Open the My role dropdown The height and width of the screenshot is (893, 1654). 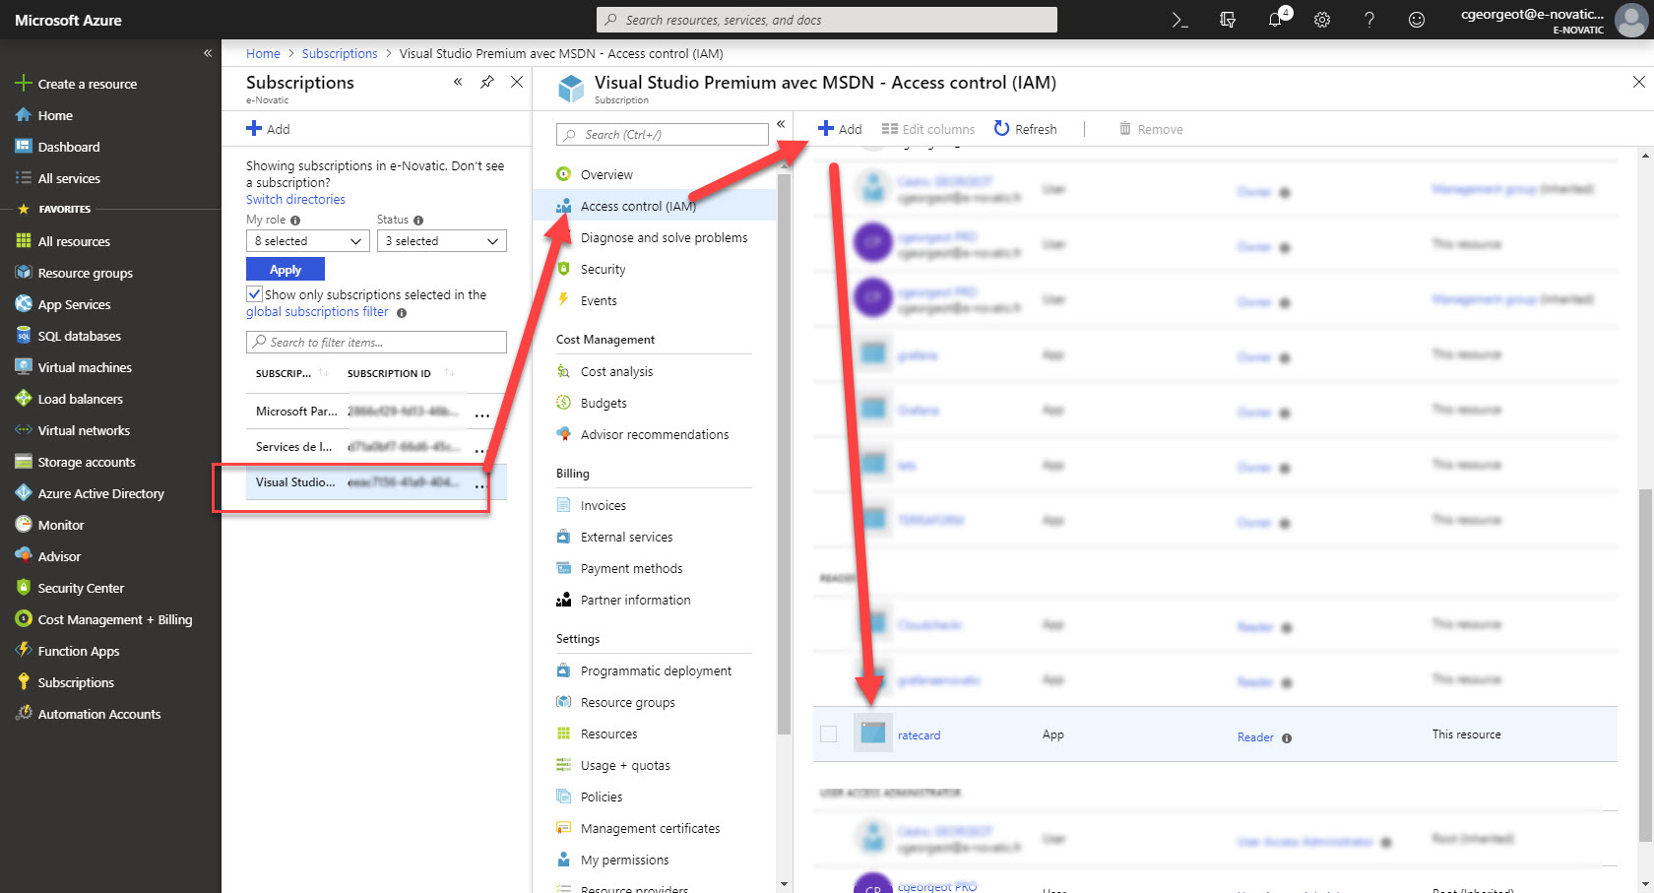tap(307, 241)
